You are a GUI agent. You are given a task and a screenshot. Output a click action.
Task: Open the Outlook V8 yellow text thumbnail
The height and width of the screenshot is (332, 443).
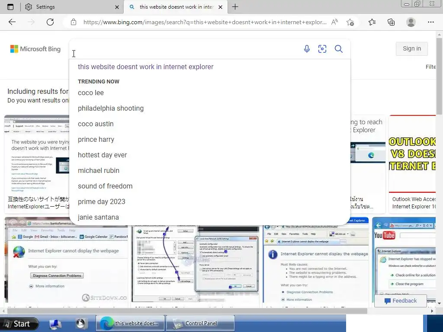[412, 154]
